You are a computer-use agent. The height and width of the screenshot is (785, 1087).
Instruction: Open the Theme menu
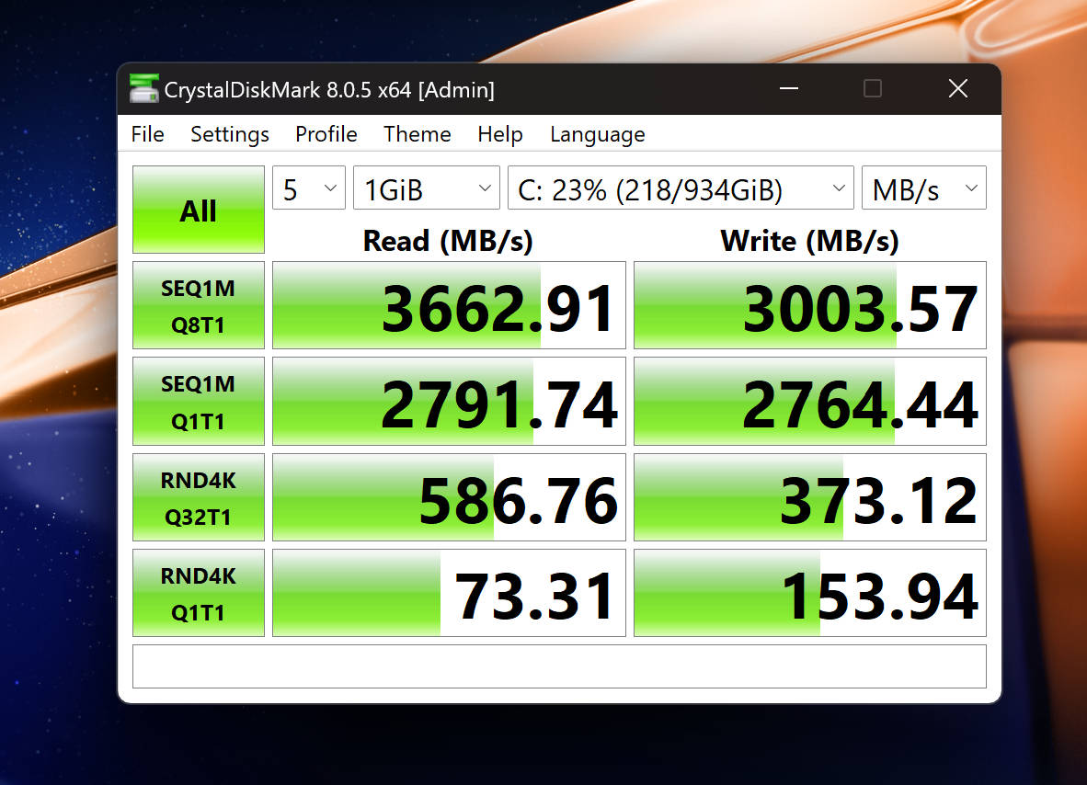418,133
